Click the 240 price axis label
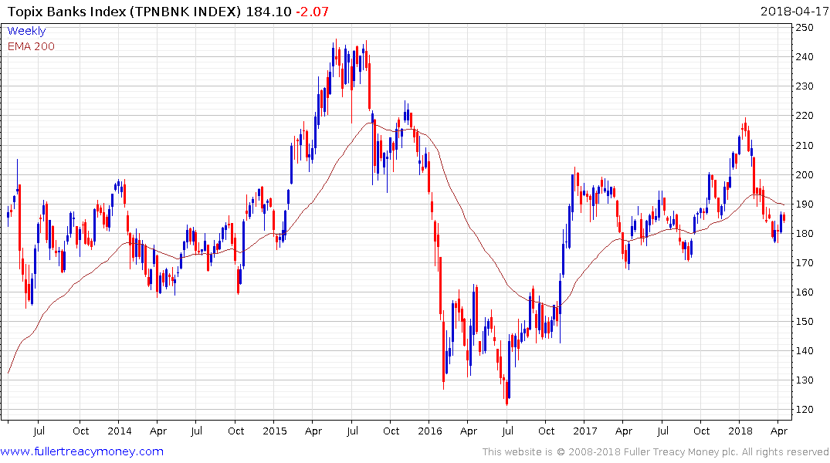Screen dimensions: 830x463 (805, 56)
